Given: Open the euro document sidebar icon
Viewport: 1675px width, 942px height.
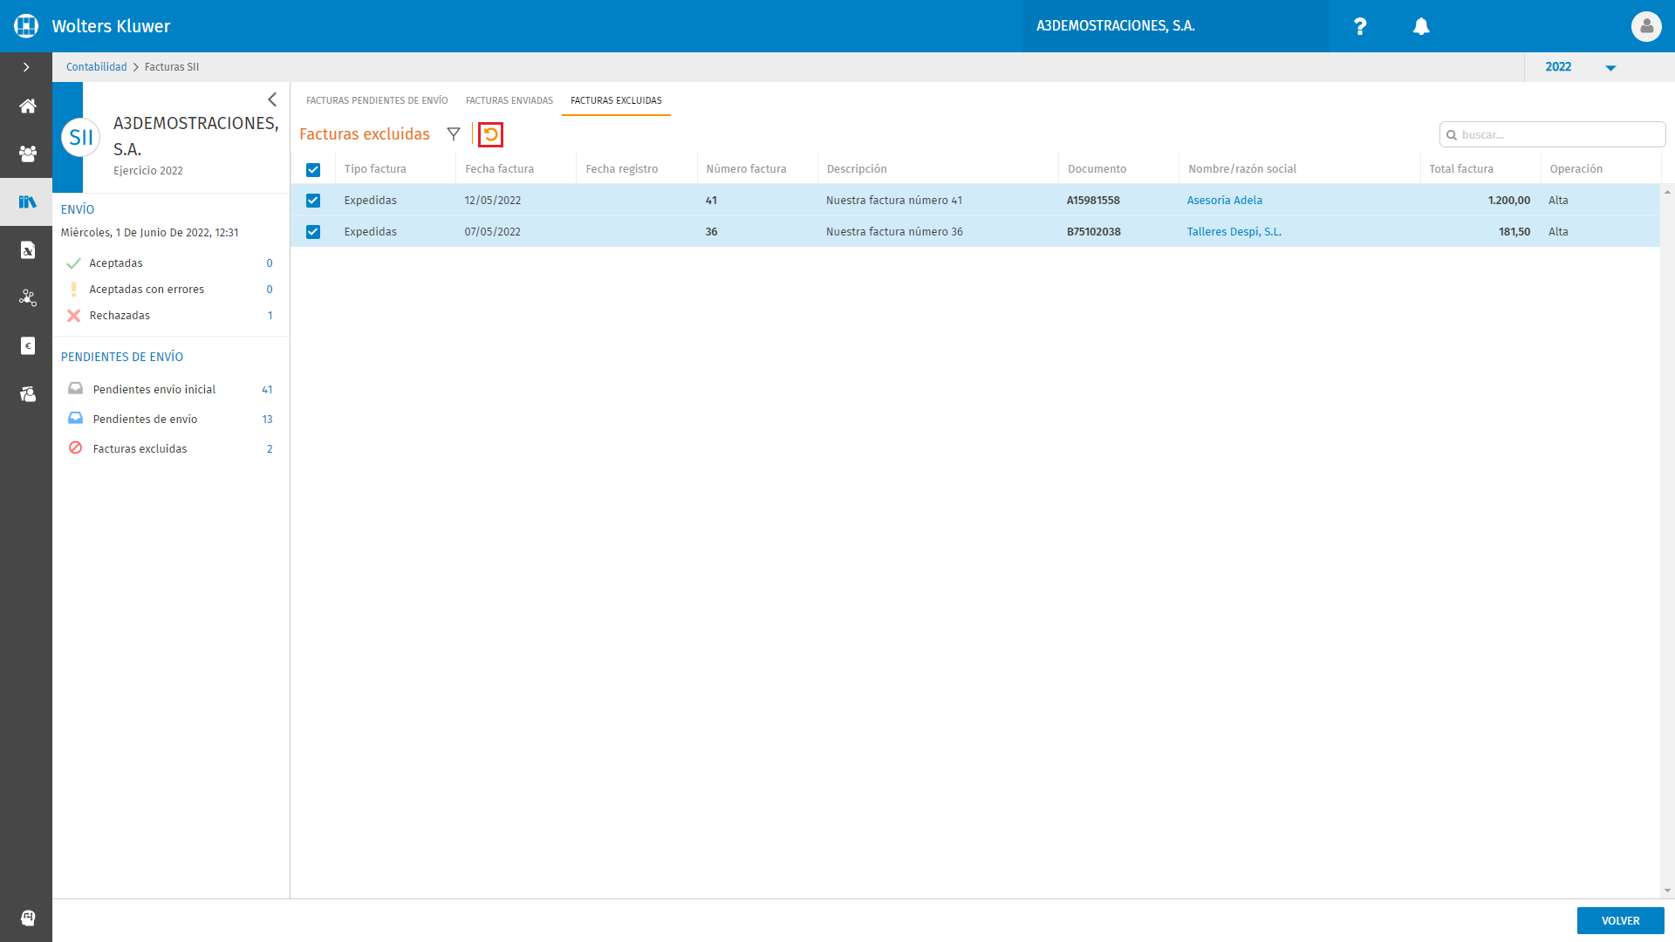Looking at the screenshot, I should pos(28,346).
